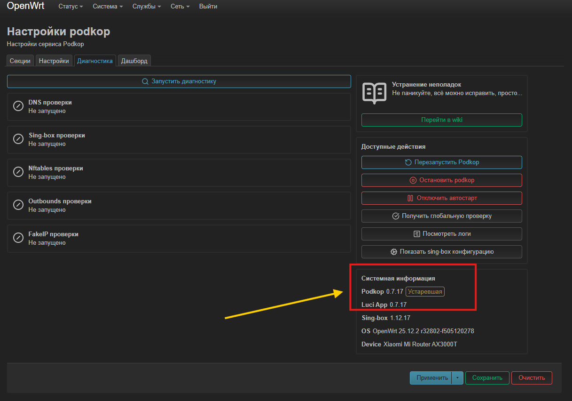Open the Дашборд tab

click(134, 61)
